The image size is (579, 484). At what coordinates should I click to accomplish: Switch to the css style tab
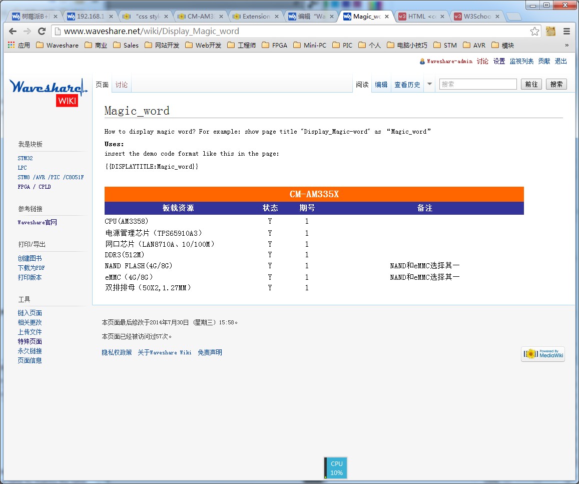(145, 17)
